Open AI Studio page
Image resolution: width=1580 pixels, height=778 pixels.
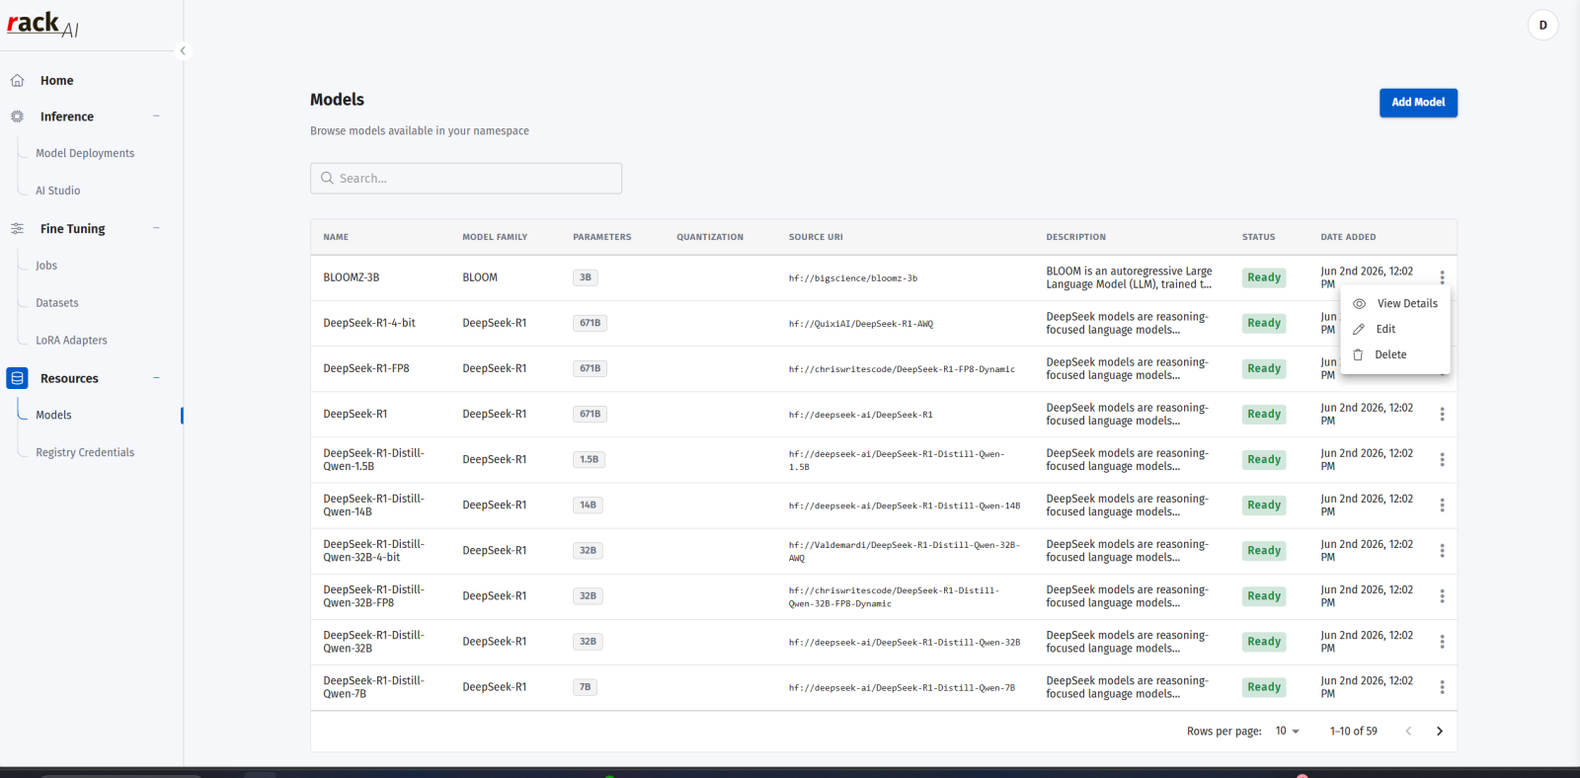pyautogui.click(x=58, y=191)
